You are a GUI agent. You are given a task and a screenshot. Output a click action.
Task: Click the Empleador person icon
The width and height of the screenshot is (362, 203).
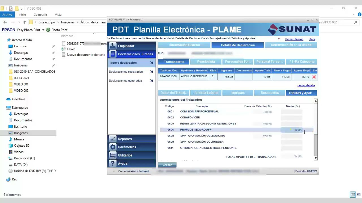pos(113,46)
